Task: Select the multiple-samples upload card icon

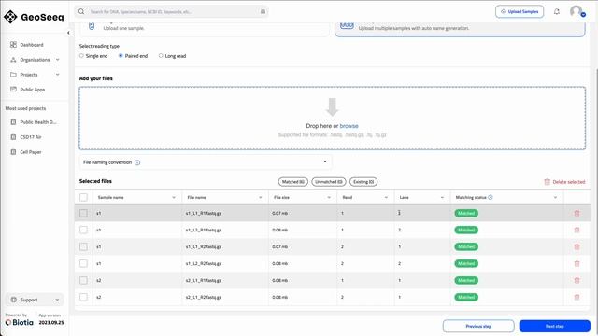Action: coord(347,25)
